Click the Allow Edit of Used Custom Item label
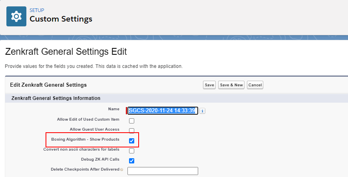Screen dimensions: 348x177 coord(88,119)
